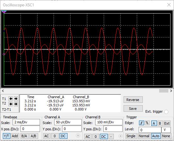The height and width of the screenshot is (141, 174).
Task: Click the scroll-left arrow below the display
Action: [x=3, y=91]
